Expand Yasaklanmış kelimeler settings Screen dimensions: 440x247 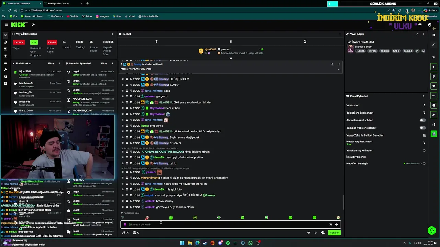point(386,150)
